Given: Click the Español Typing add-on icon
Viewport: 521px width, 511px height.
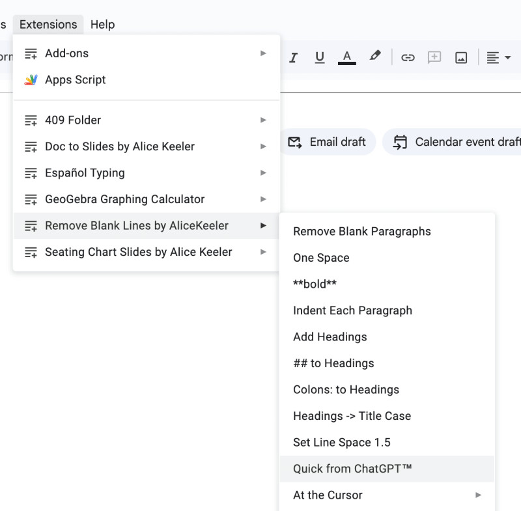Looking at the screenshot, I should point(31,173).
